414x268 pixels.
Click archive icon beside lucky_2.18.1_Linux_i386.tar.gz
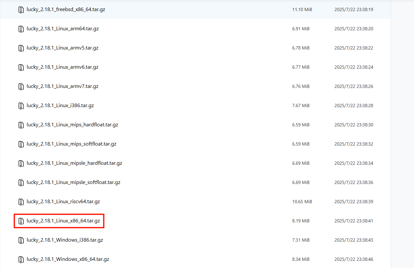point(21,106)
